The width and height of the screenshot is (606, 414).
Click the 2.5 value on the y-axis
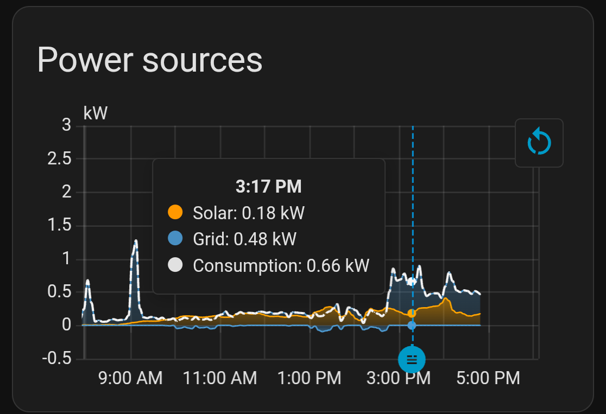(x=59, y=159)
